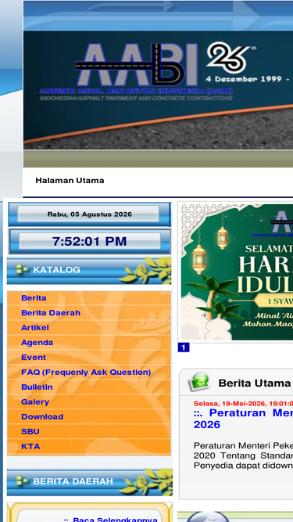
Task: Click the 26th anniversary emblem
Action: point(230,57)
